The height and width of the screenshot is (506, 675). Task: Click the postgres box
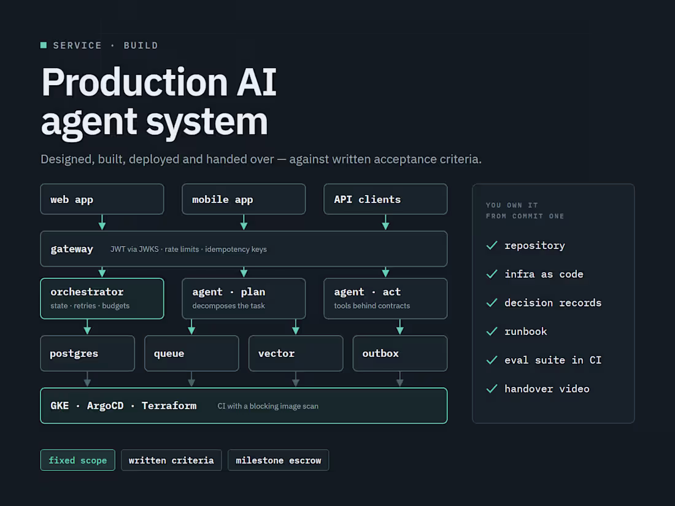87,353
